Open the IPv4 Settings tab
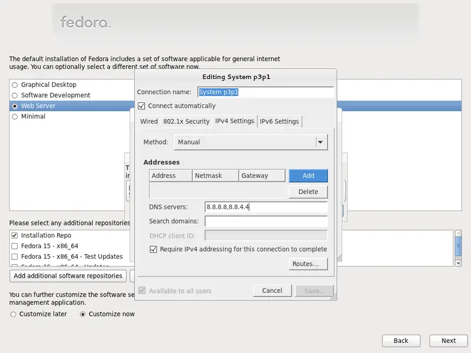 pyautogui.click(x=234, y=121)
